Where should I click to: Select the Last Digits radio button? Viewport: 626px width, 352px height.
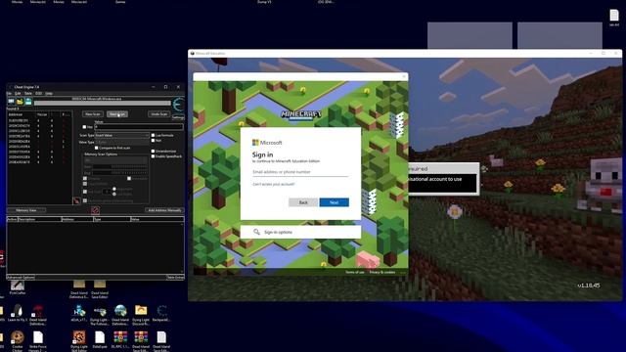click(x=114, y=194)
